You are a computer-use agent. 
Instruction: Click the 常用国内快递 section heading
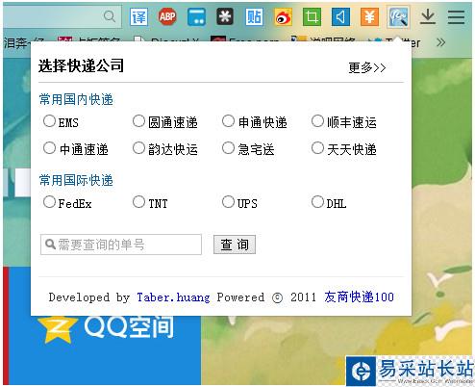point(76,99)
